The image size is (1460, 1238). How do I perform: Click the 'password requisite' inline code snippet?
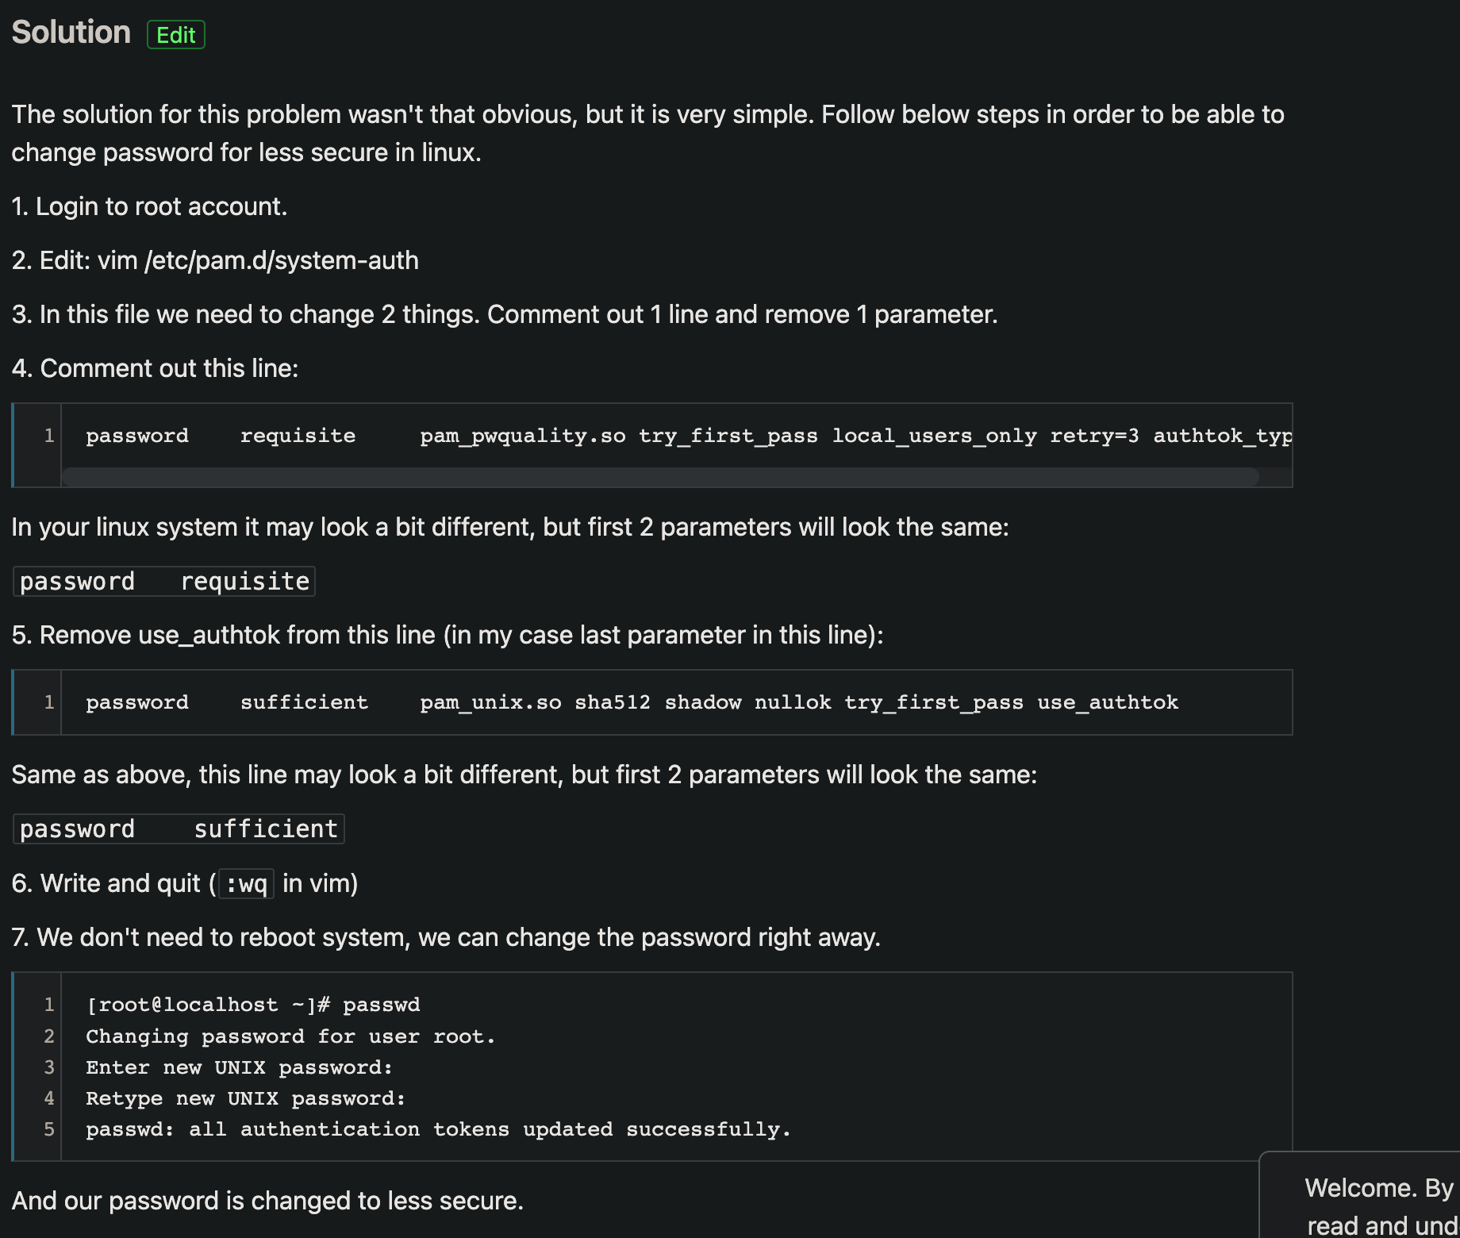(x=164, y=582)
